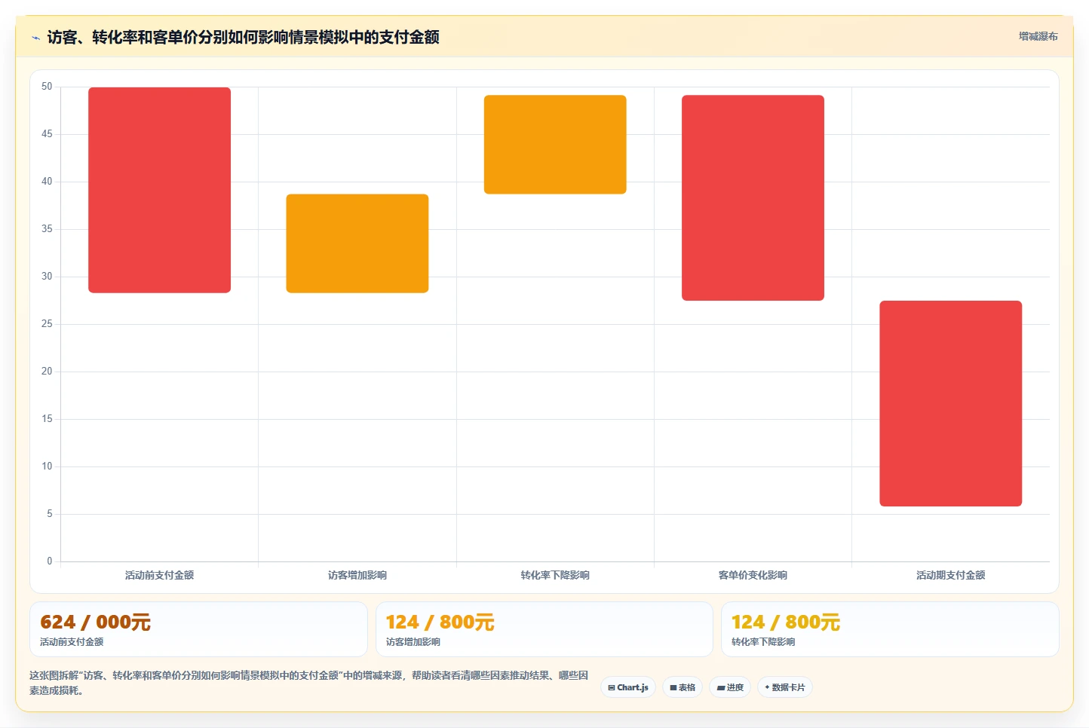Click the red 活动期支付金额 bar
The image size is (1089, 728).
pyautogui.click(x=950, y=403)
